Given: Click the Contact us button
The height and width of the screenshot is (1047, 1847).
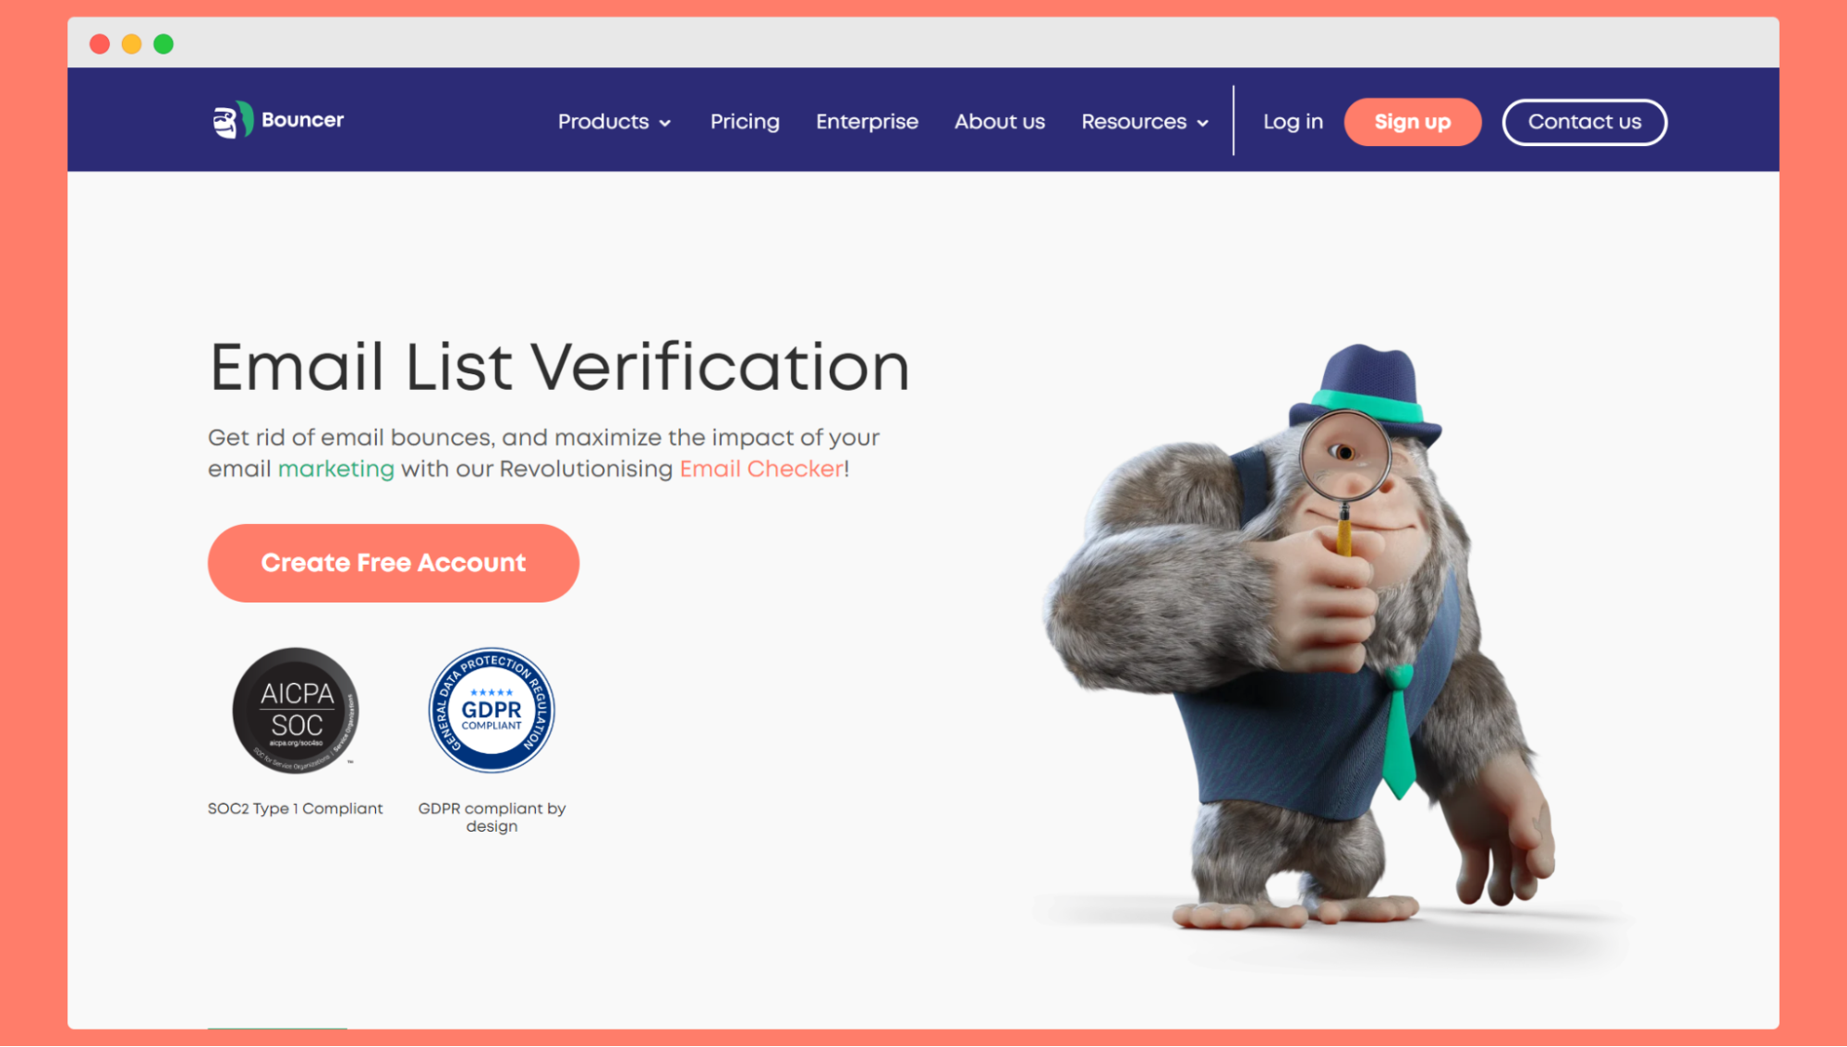Looking at the screenshot, I should tap(1585, 122).
